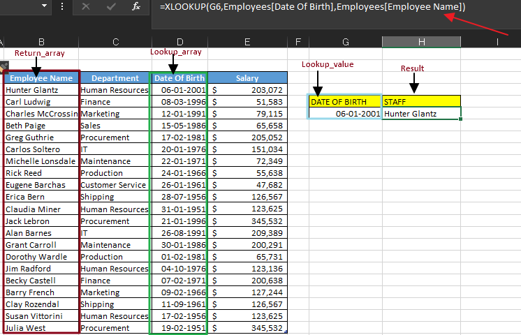521x335 pixels.
Task: Select cell Susan Vittorini
Action: [41, 316]
